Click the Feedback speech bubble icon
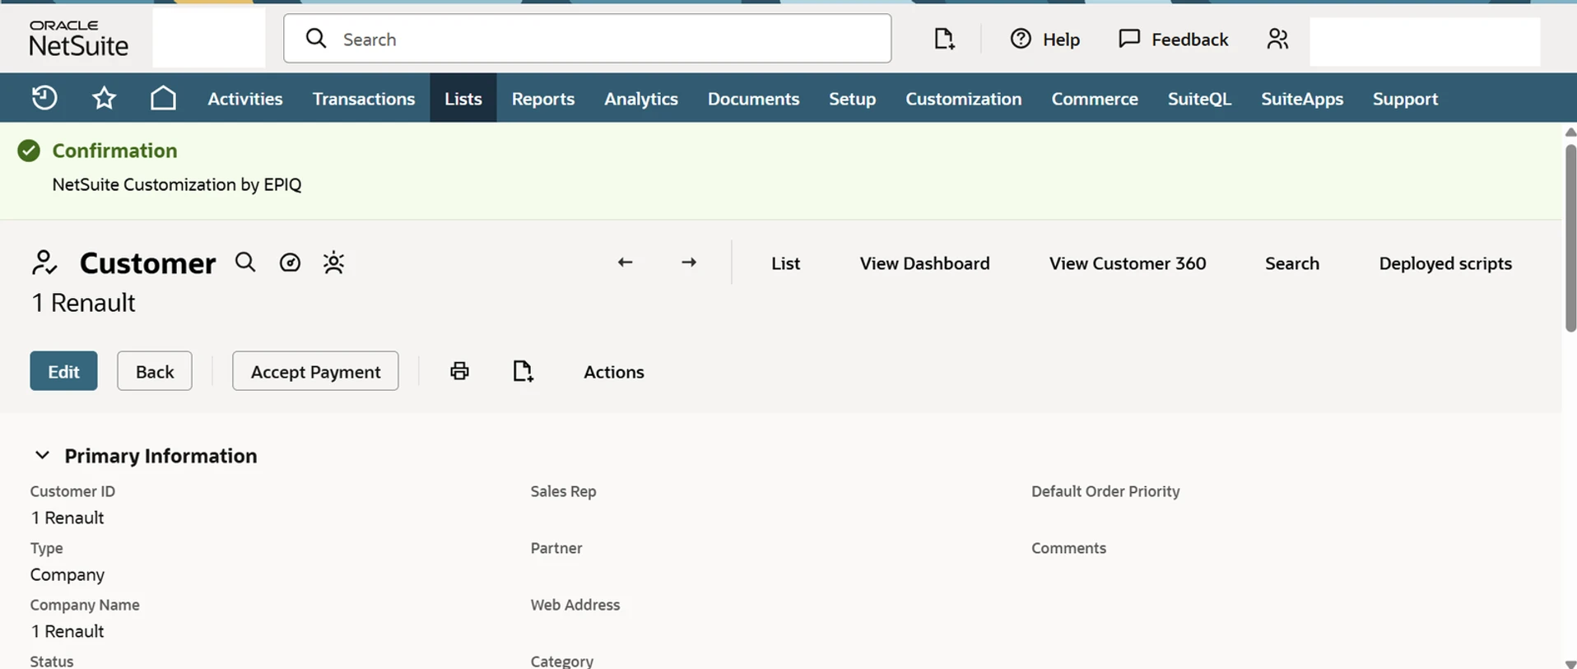This screenshot has width=1577, height=669. click(1129, 39)
